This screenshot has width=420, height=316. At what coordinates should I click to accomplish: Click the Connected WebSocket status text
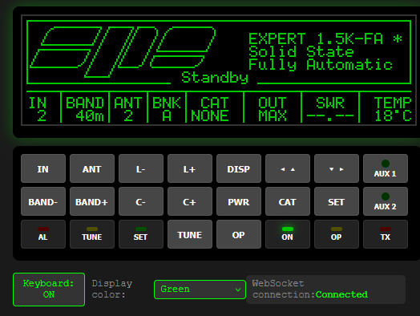point(341,294)
